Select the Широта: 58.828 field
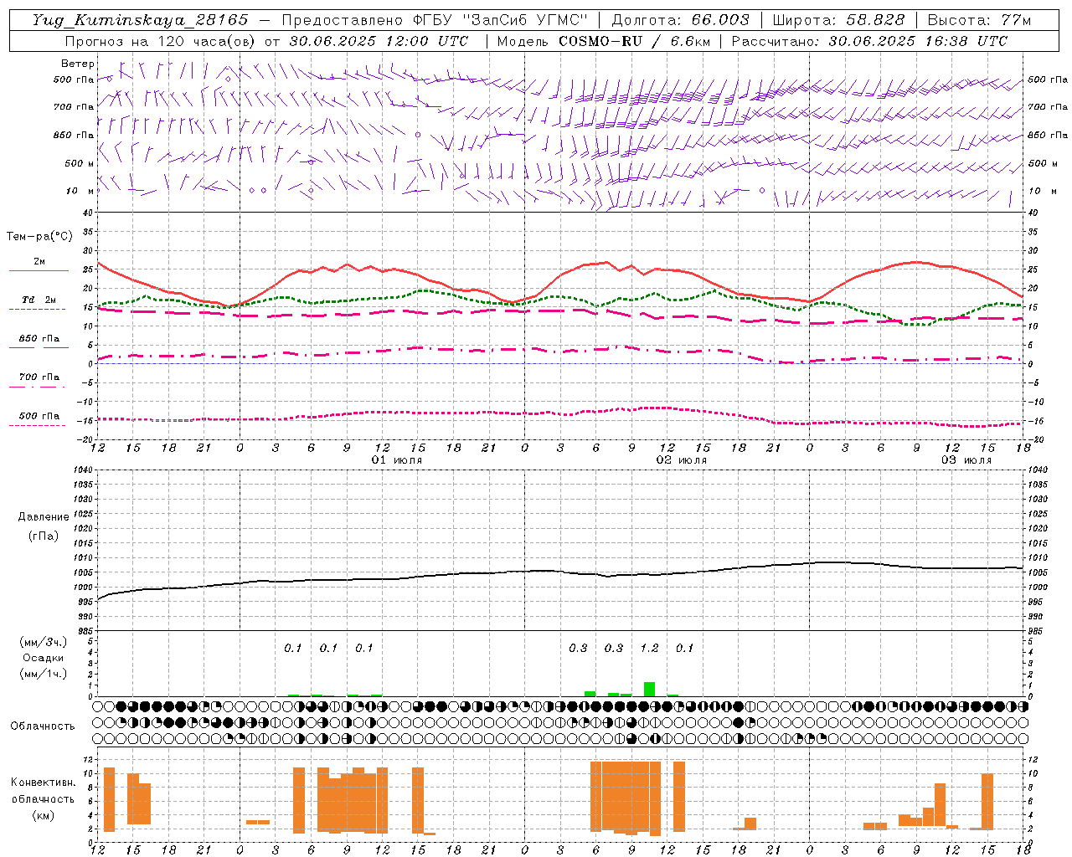Viewport: 1072px width, 857px height. point(838,20)
